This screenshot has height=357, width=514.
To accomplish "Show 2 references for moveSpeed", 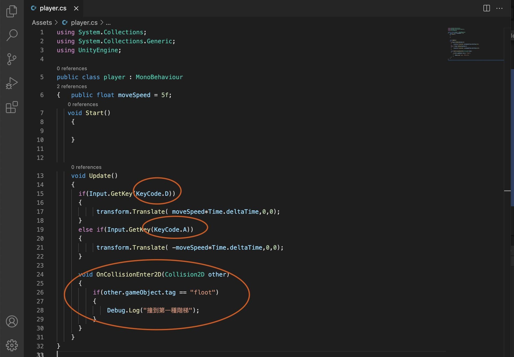I will coord(72,86).
